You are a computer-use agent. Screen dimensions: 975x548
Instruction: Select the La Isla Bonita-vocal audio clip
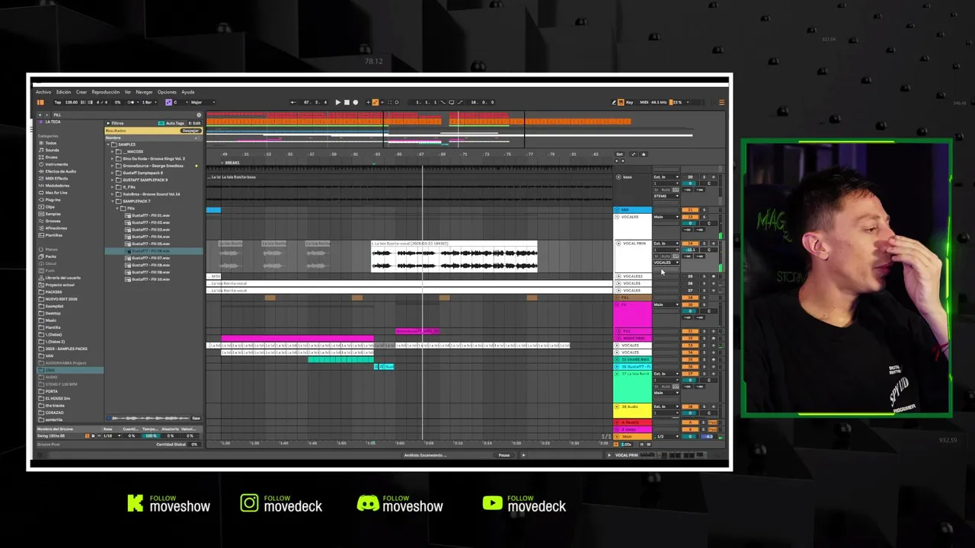coord(454,256)
